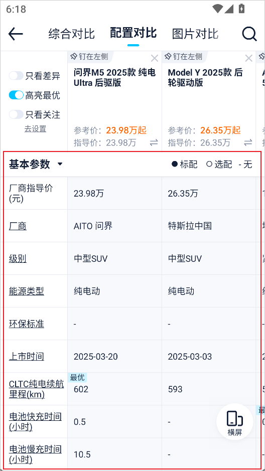The height and width of the screenshot is (471, 265).
Task: Swap the Model Y car via arrows icon
Action: click(248, 142)
